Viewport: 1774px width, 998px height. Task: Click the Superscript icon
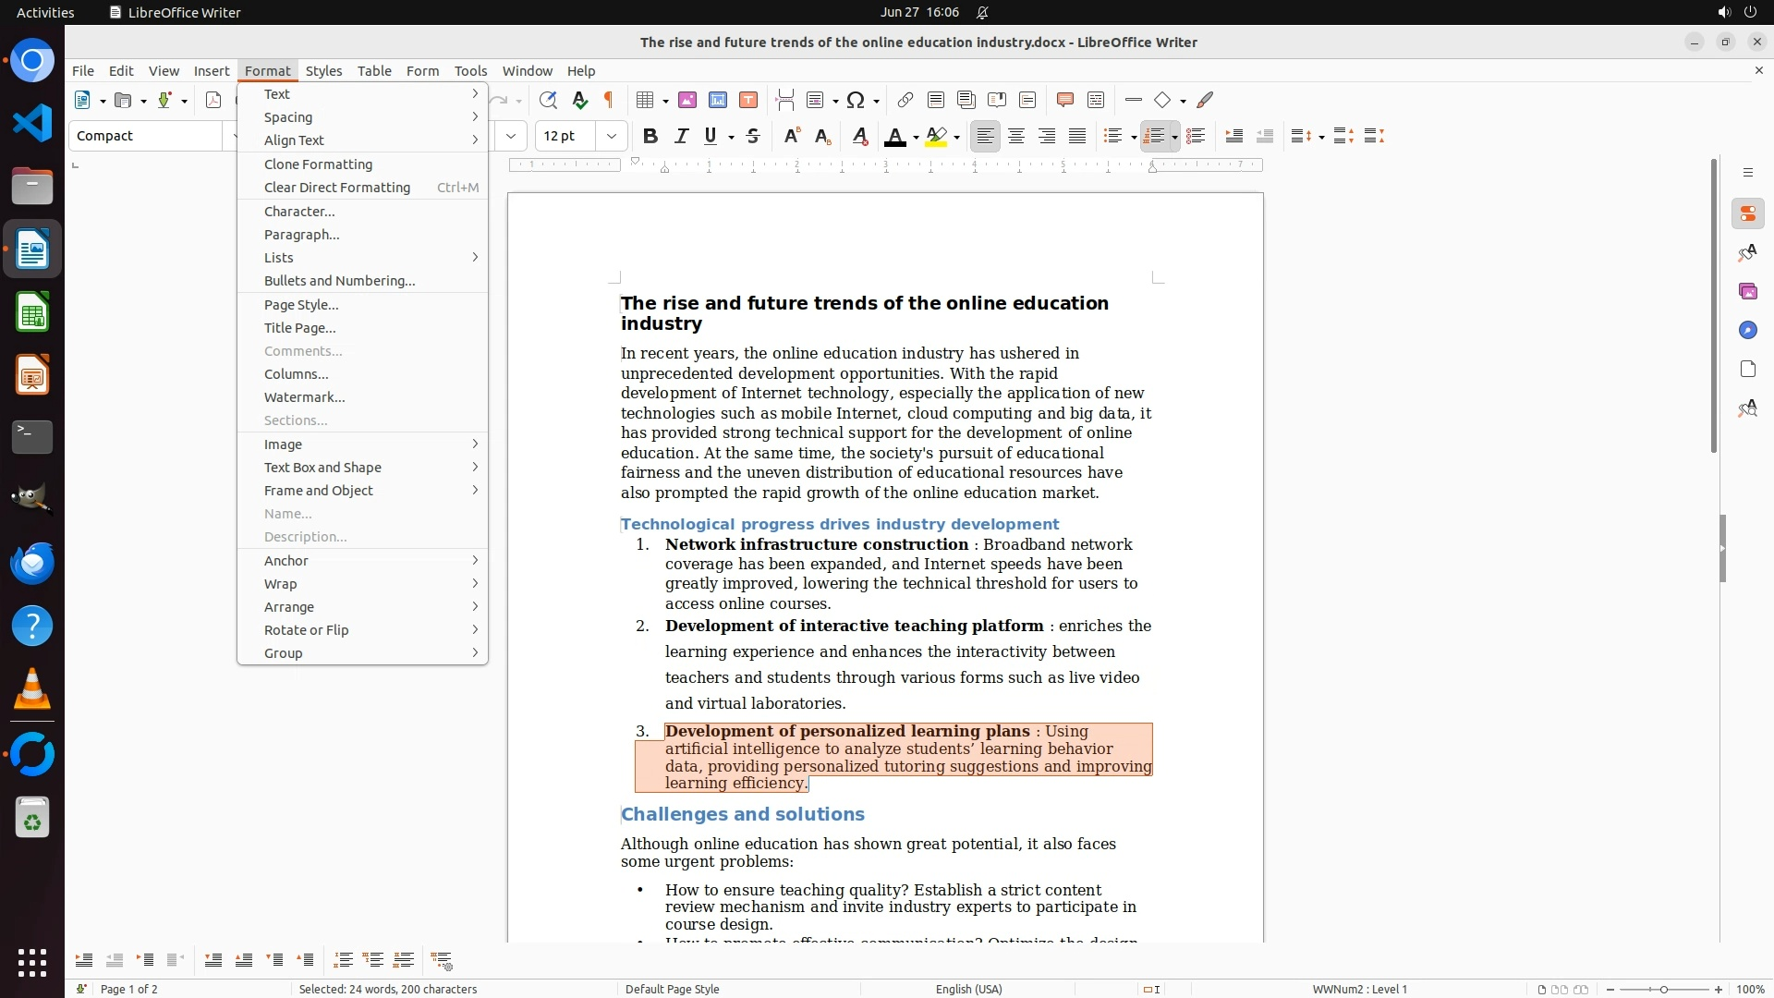pos(791,136)
